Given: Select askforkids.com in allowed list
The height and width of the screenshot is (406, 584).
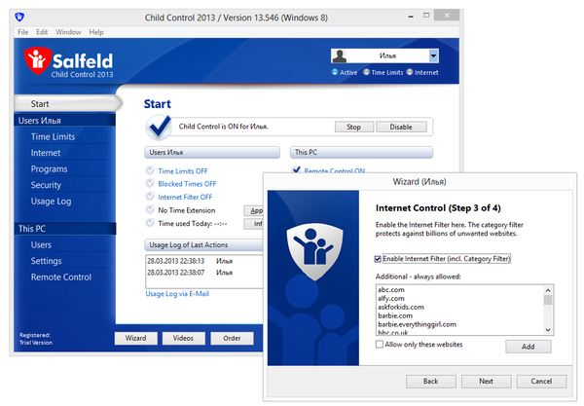Looking at the screenshot, I should coord(401,307).
